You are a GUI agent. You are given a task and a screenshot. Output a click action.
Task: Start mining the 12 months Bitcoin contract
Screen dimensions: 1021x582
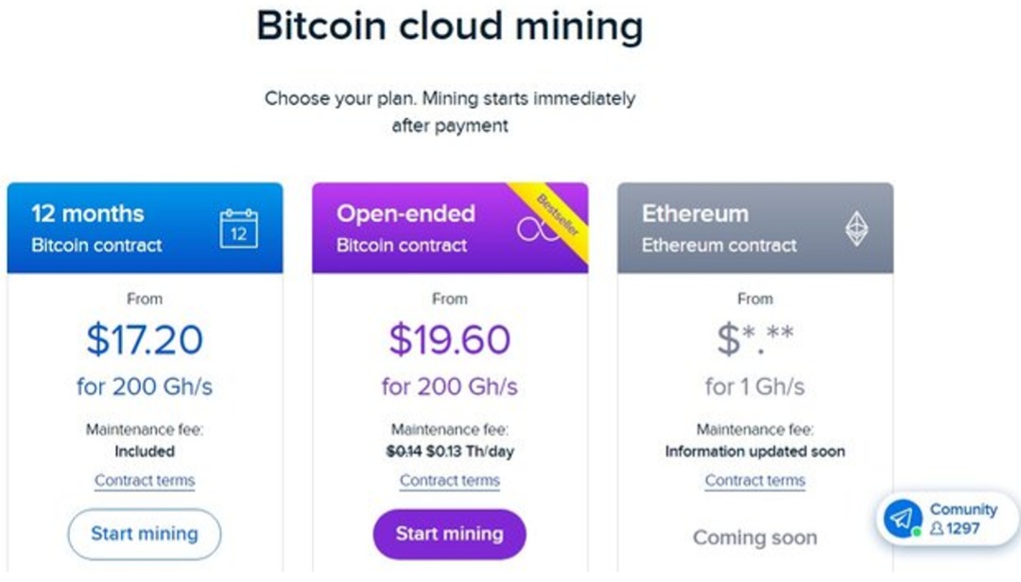144,534
